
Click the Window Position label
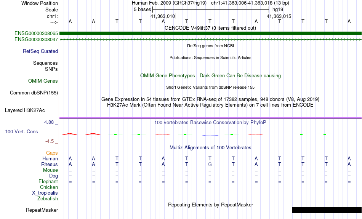click(40, 3)
